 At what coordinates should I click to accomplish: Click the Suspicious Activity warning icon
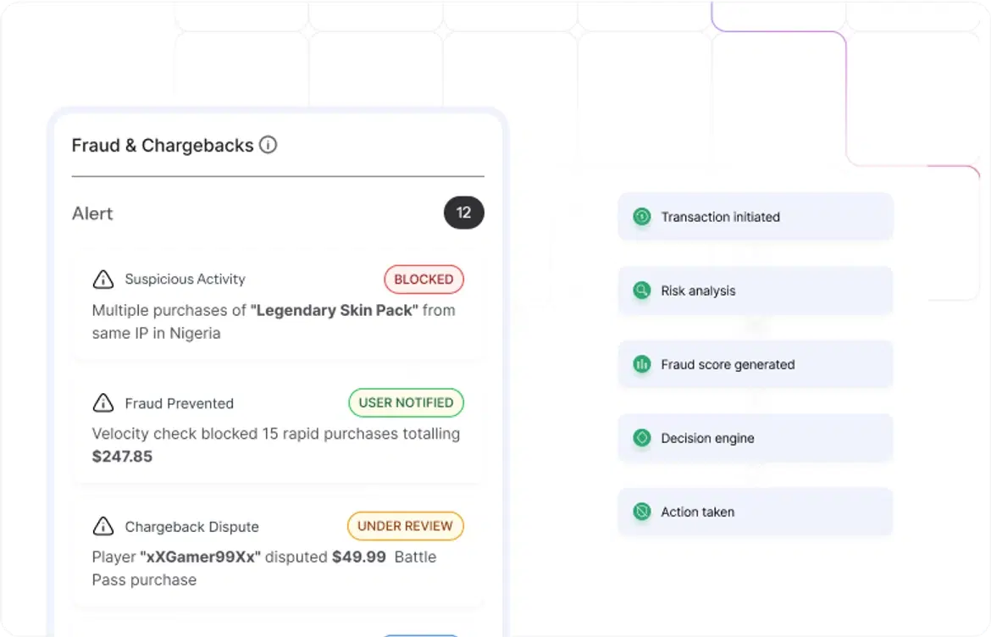pos(102,280)
